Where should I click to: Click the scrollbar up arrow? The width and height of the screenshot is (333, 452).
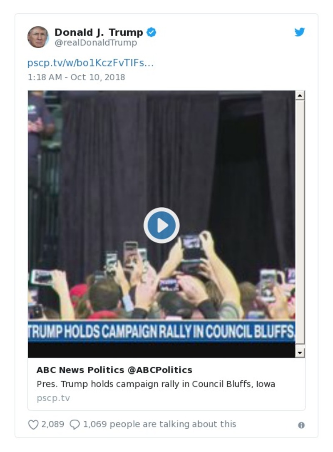(x=300, y=95)
